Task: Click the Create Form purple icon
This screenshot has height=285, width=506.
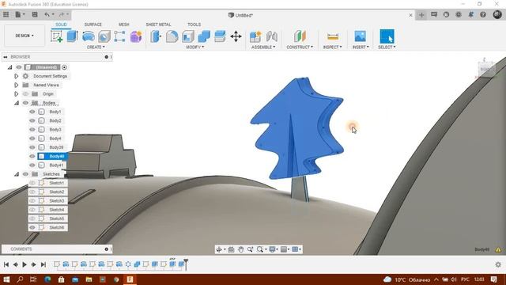Action: click(x=136, y=36)
